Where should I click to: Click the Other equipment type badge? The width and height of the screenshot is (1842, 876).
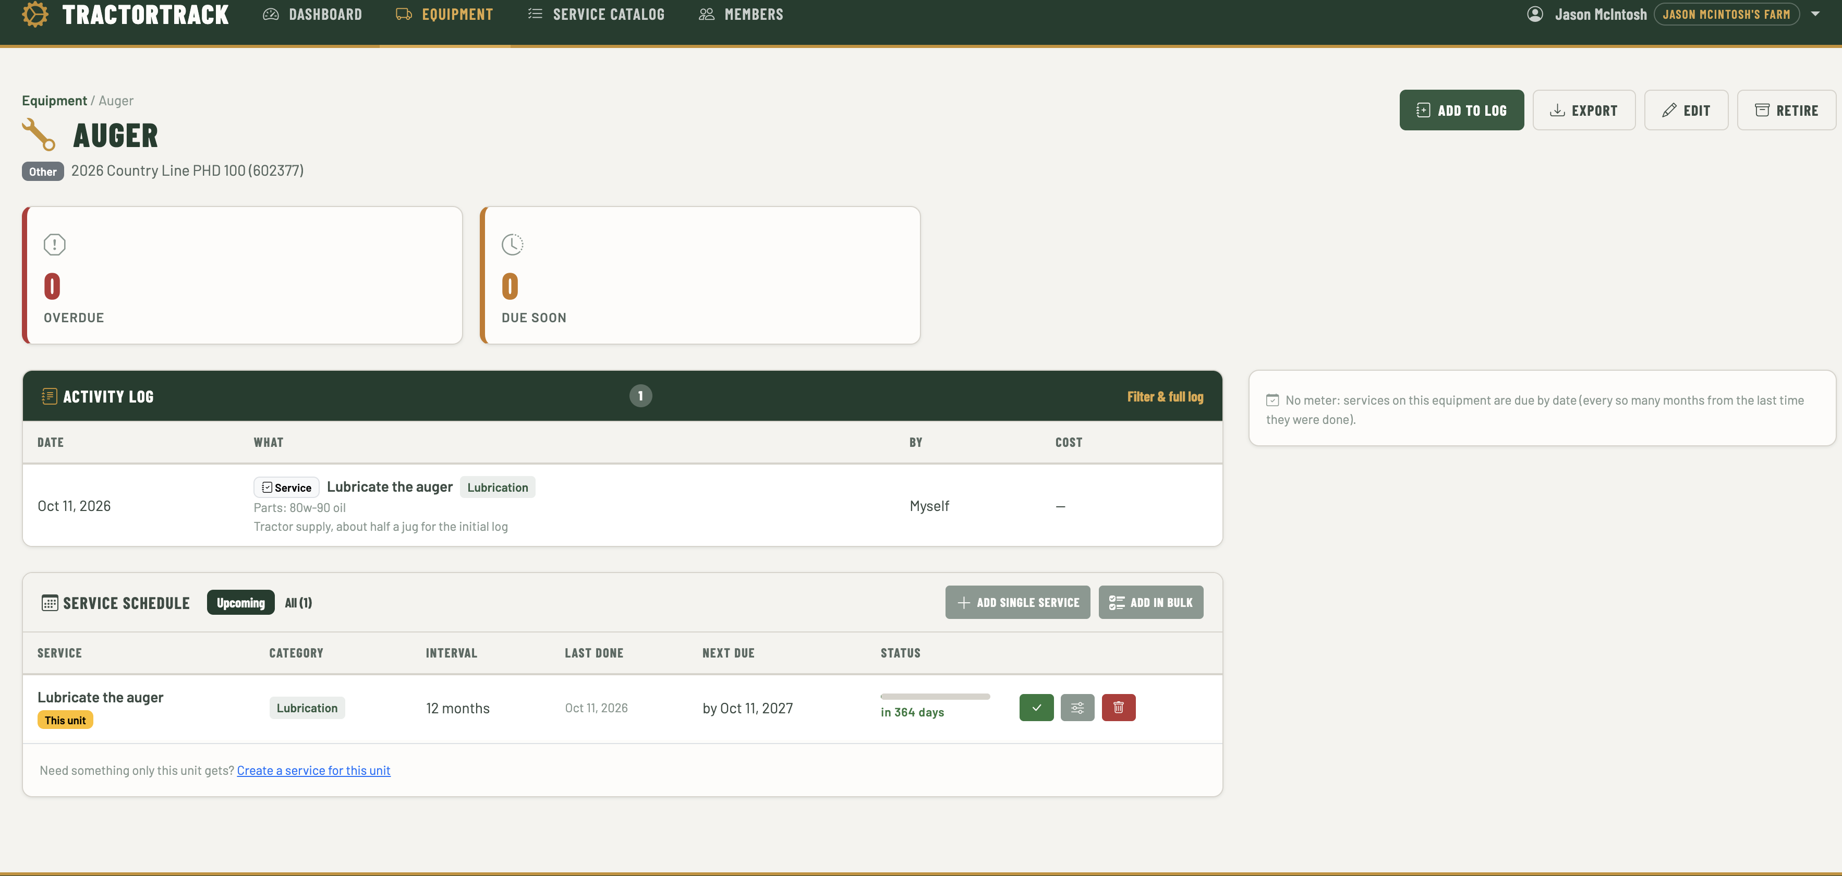[43, 172]
